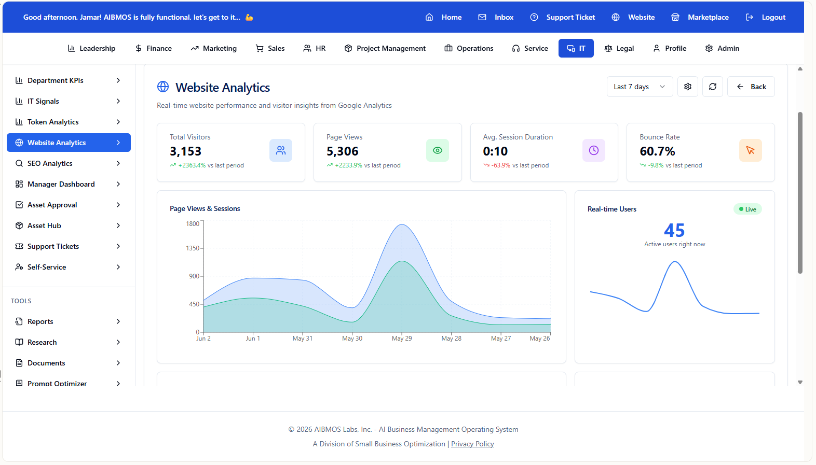Click the Reports icon in Tools section
Viewport: 816px width, 465px height.
[19, 321]
